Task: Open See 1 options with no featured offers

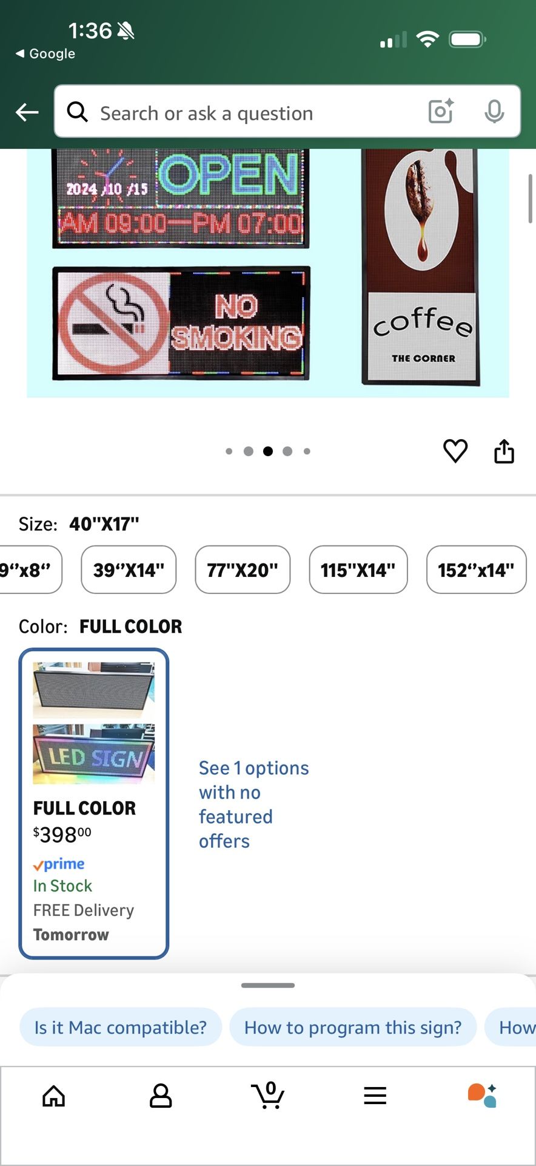Action: coord(253,804)
